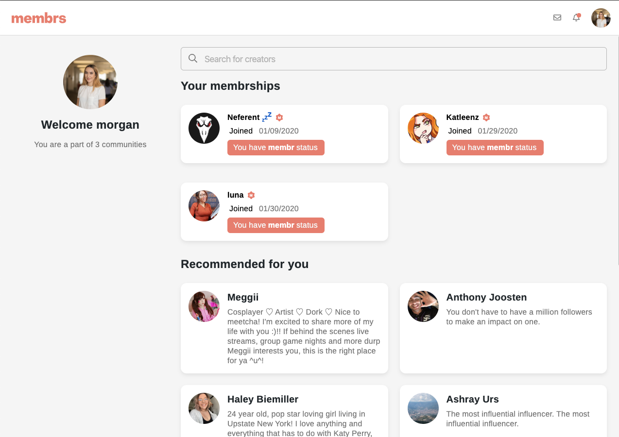Click the membr badge next to Neferent
619x437 pixels.
[279, 118]
